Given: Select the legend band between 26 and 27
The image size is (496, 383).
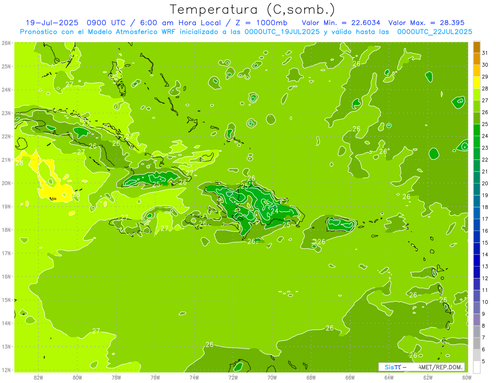Looking at the screenshot, I should click(x=477, y=106).
